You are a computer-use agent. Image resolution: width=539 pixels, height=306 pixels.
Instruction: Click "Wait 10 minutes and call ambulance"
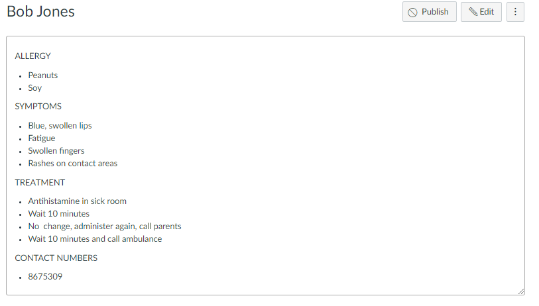pos(95,239)
